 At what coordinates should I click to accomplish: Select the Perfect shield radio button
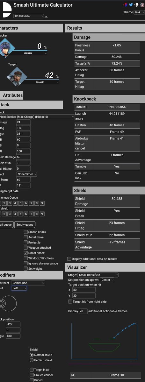pyautogui.click(x=32, y=360)
